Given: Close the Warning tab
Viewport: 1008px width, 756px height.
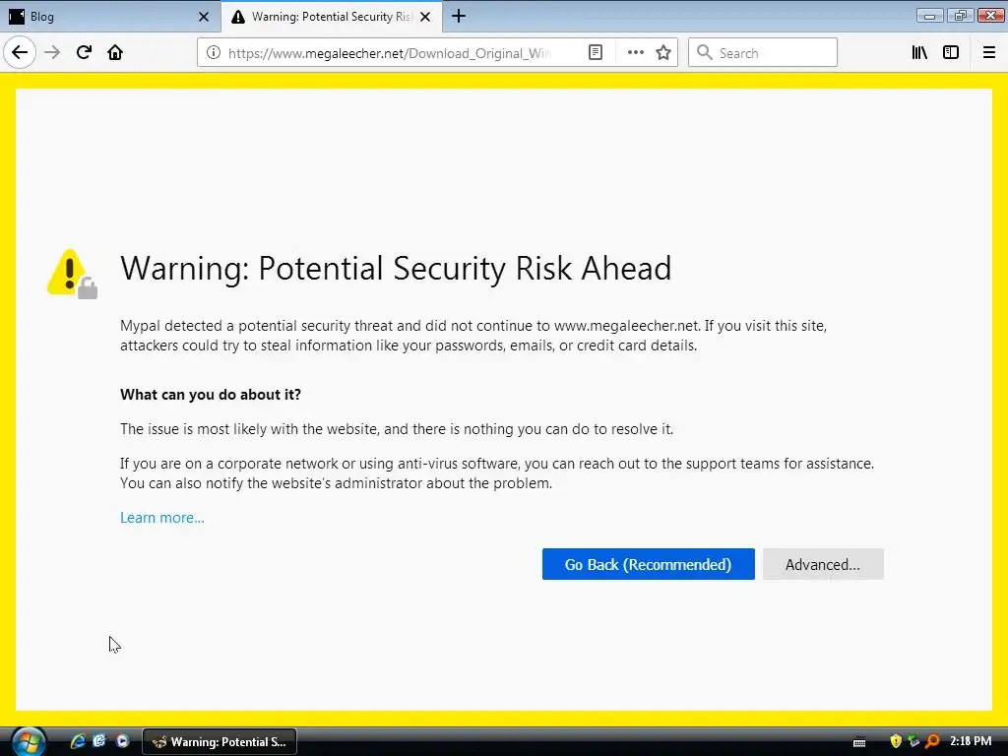Looking at the screenshot, I should tap(425, 17).
